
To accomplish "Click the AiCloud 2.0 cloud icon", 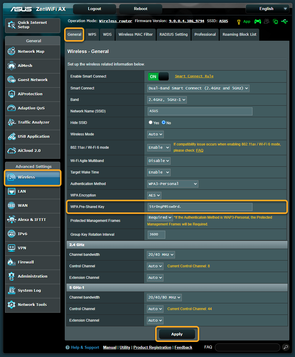I will (x=12, y=150).
